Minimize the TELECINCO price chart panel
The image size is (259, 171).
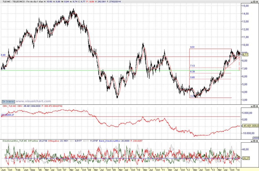tap(252, 2)
